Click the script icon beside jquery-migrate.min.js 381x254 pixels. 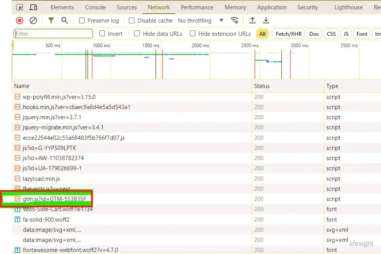[x=17, y=128]
